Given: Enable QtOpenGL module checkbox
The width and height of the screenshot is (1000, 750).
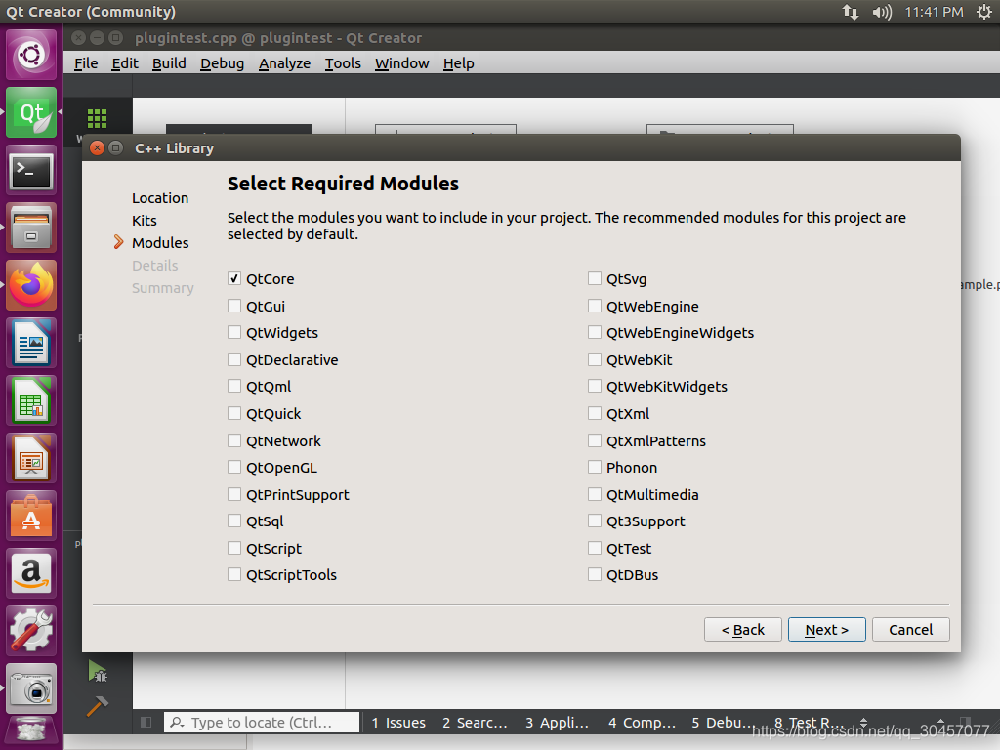Looking at the screenshot, I should pos(234,468).
